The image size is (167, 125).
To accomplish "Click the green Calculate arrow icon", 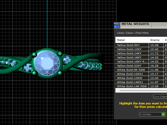I will pyautogui.click(x=163, y=114).
